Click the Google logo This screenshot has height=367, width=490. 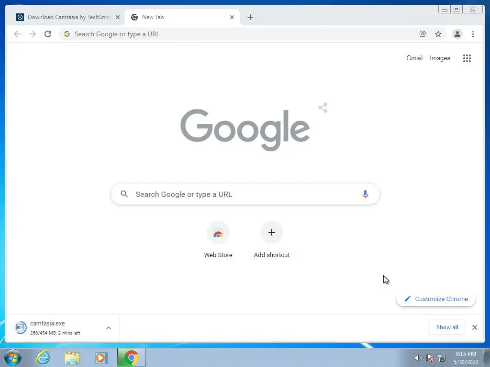(x=245, y=130)
